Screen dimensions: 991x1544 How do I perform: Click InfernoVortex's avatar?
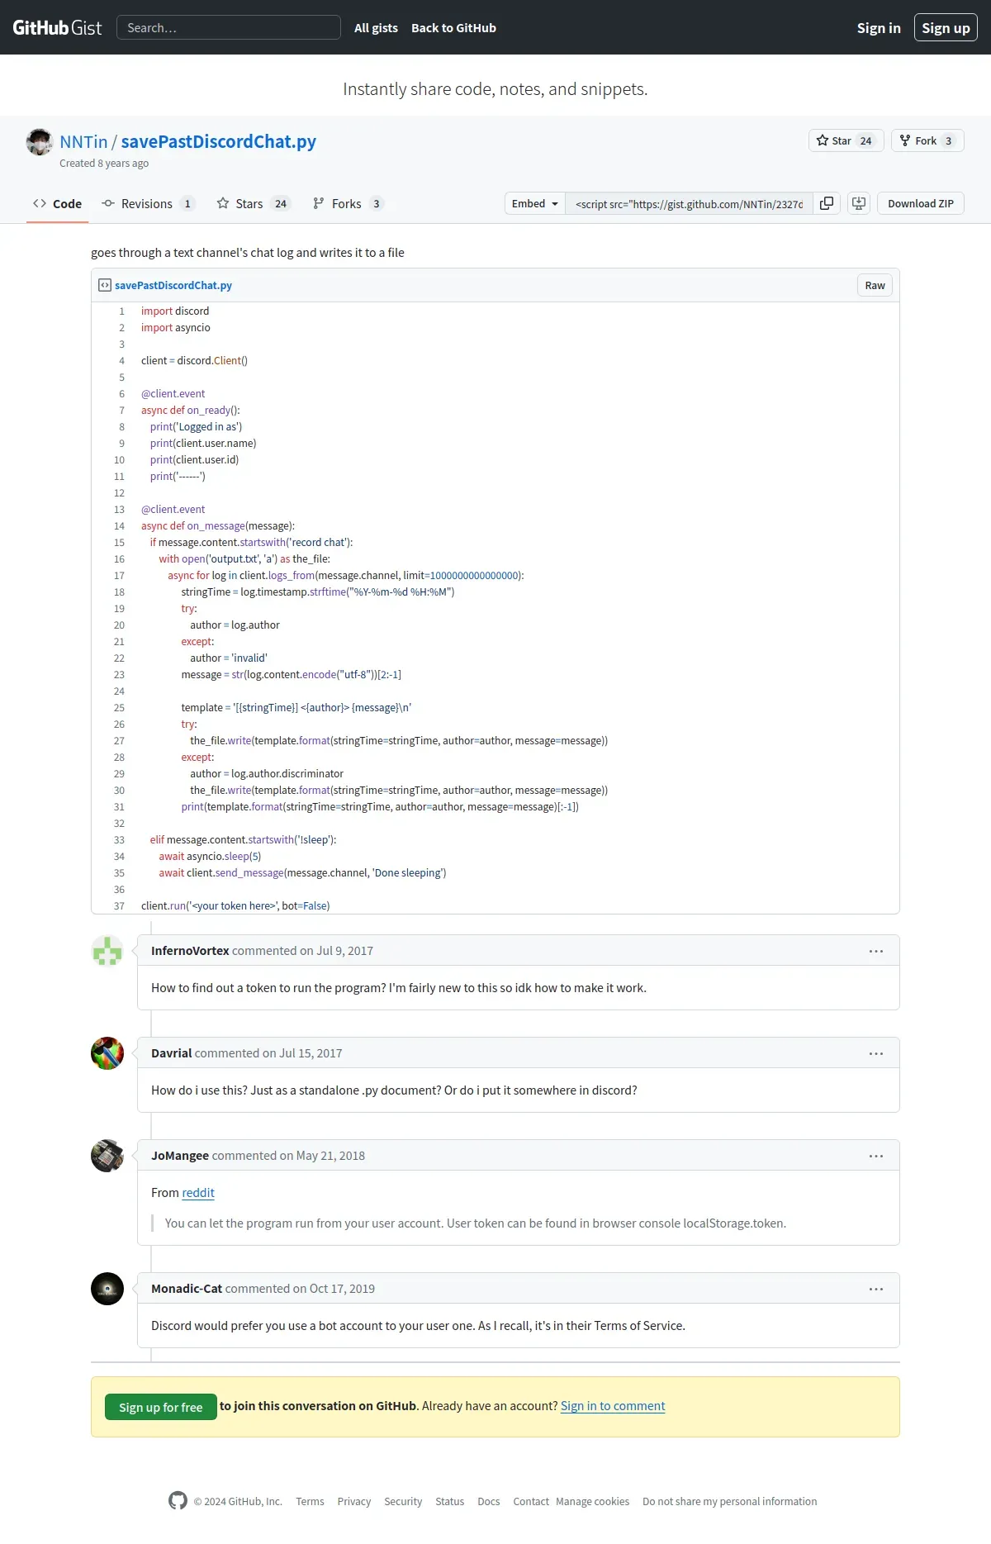click(x=107, y=951)
